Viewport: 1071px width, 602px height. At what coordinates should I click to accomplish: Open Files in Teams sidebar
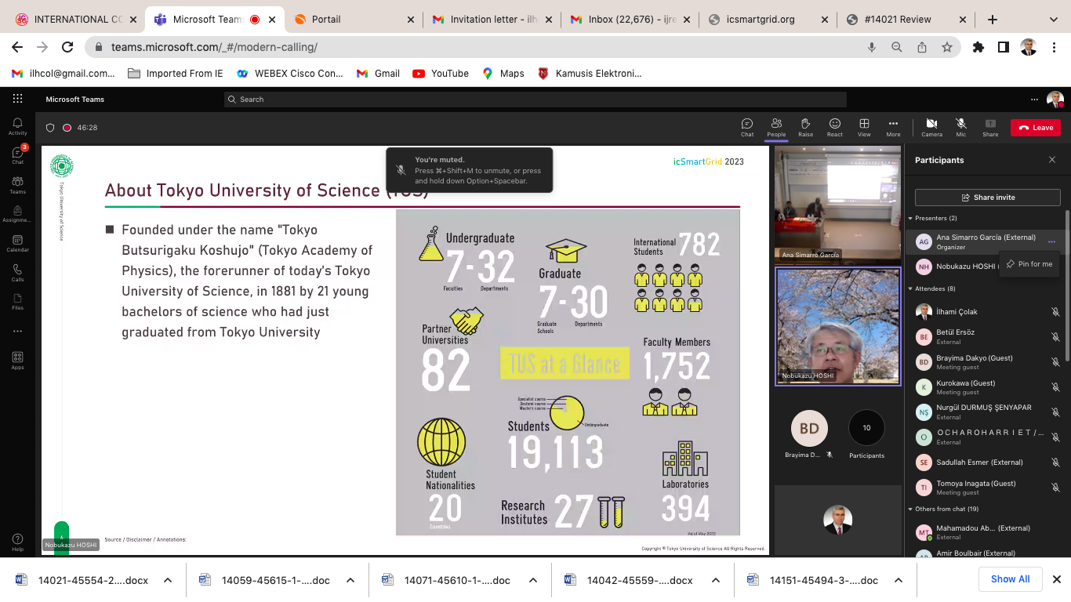17,302
